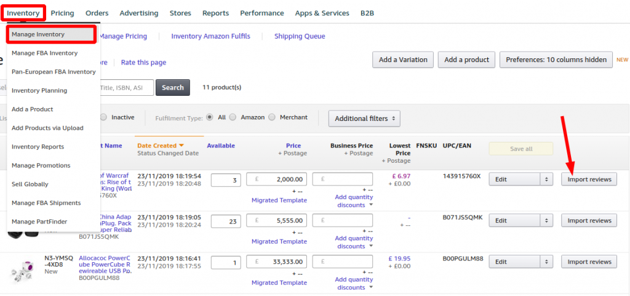Sort by Date Created column

[x=161, y=146]
